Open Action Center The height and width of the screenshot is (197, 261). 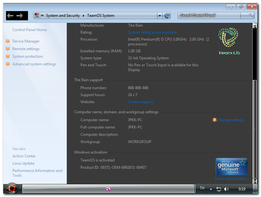(24, 156)
